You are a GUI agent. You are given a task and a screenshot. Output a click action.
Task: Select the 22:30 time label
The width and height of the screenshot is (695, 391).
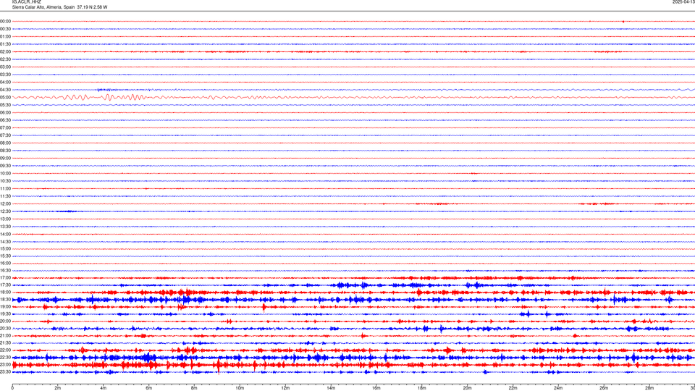[x=5, y=357]
